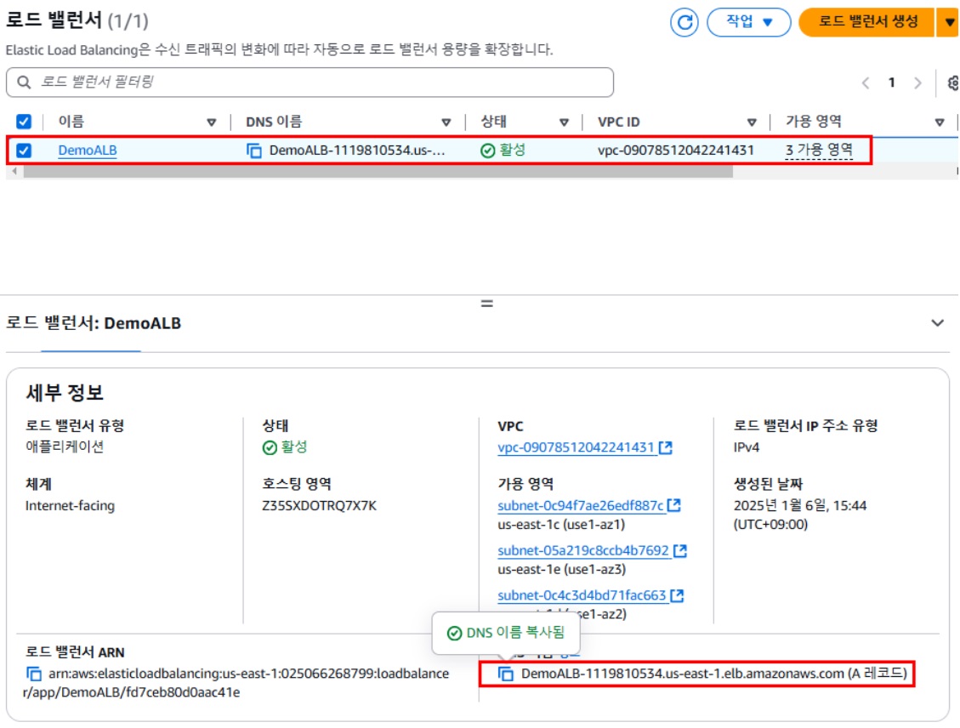Click vpc-09078512042241431 cell in table

click(x=676, y=150)
